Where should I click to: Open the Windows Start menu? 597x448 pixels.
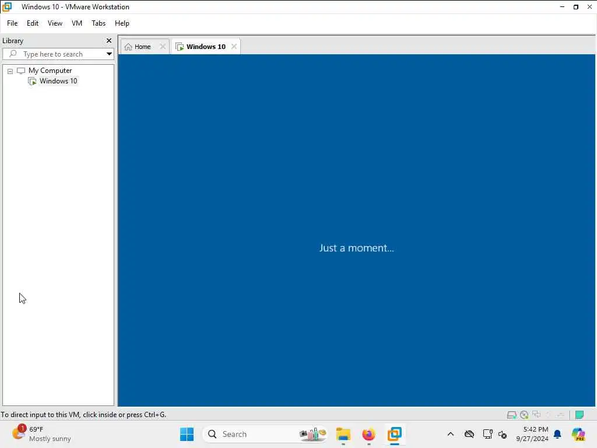(187, 434)
